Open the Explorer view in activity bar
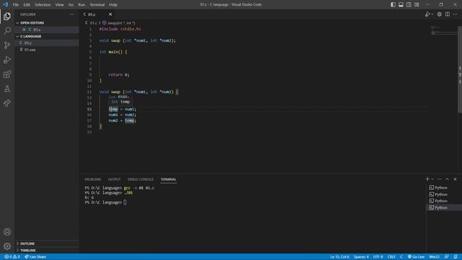This screenshot has height=260, width=462. pyautogui.click(x=7, y=16)
